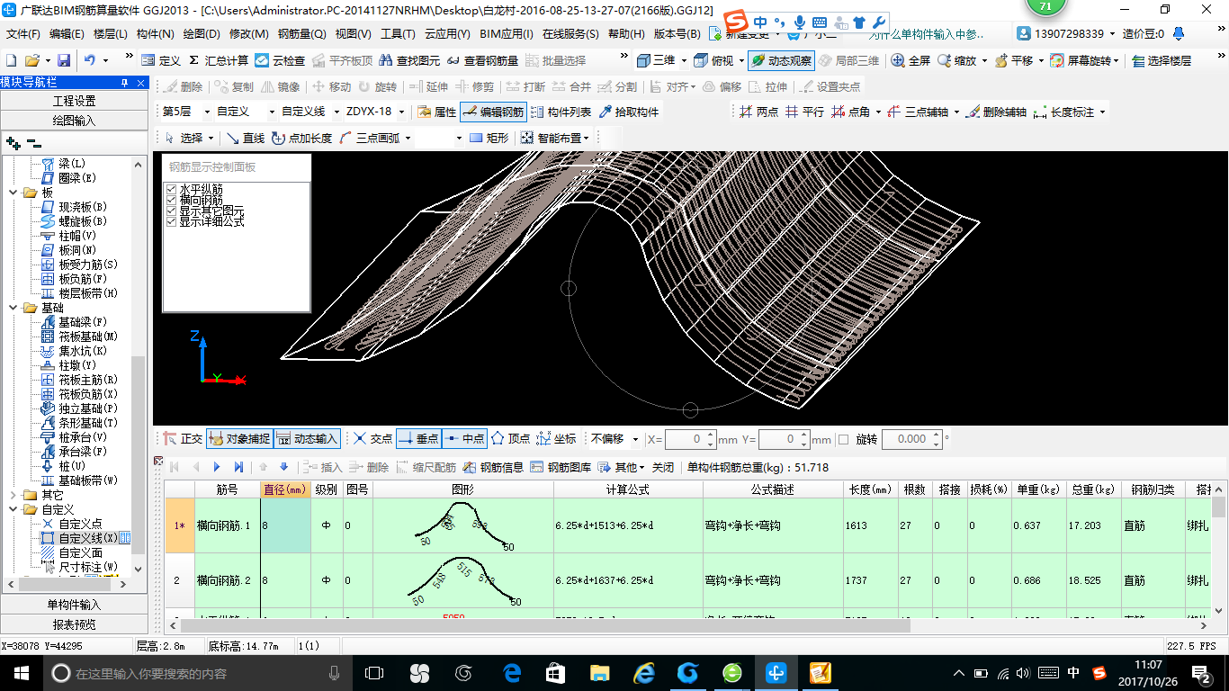
Task: Collapse the 基础 folder in tree
Action: [x=12, y=308]
